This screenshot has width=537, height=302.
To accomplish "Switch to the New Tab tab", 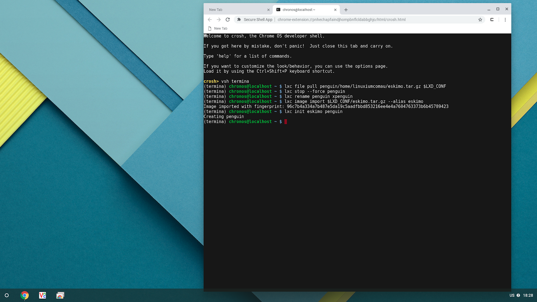I will coord(238,10).
